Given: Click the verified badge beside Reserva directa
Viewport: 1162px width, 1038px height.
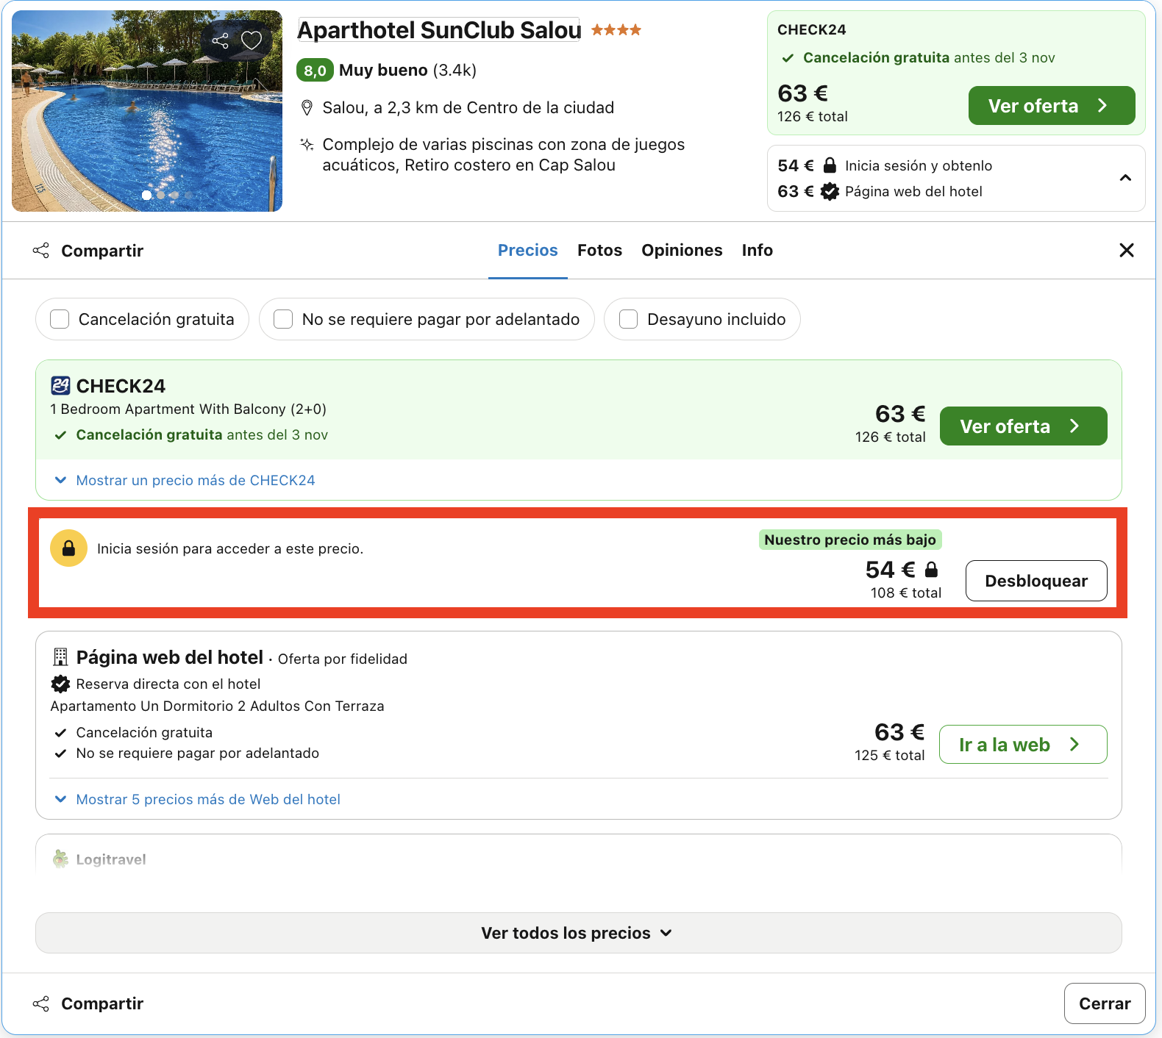Looking at the screenshot, I should pyautogui.click(x=60, y=684).
